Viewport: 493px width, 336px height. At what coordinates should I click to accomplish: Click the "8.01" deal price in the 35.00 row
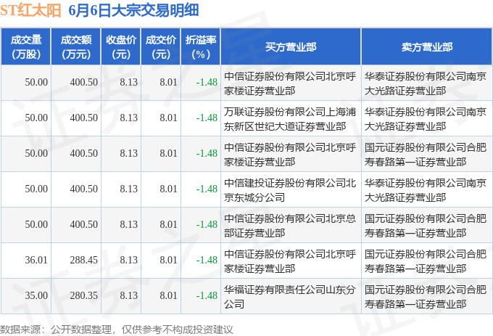[168, 296]
